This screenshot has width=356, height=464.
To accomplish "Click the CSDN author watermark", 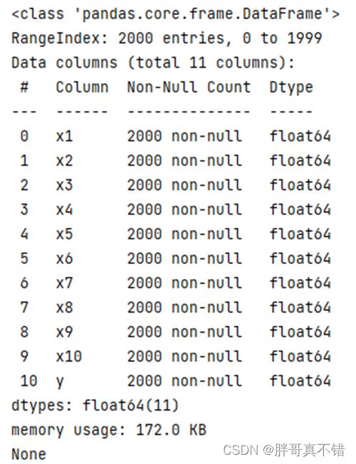I will 284,450.
